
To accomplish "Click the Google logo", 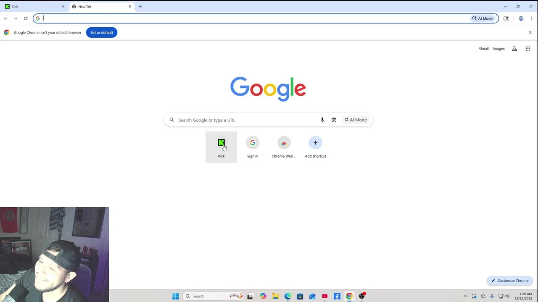I will point(268,89).
